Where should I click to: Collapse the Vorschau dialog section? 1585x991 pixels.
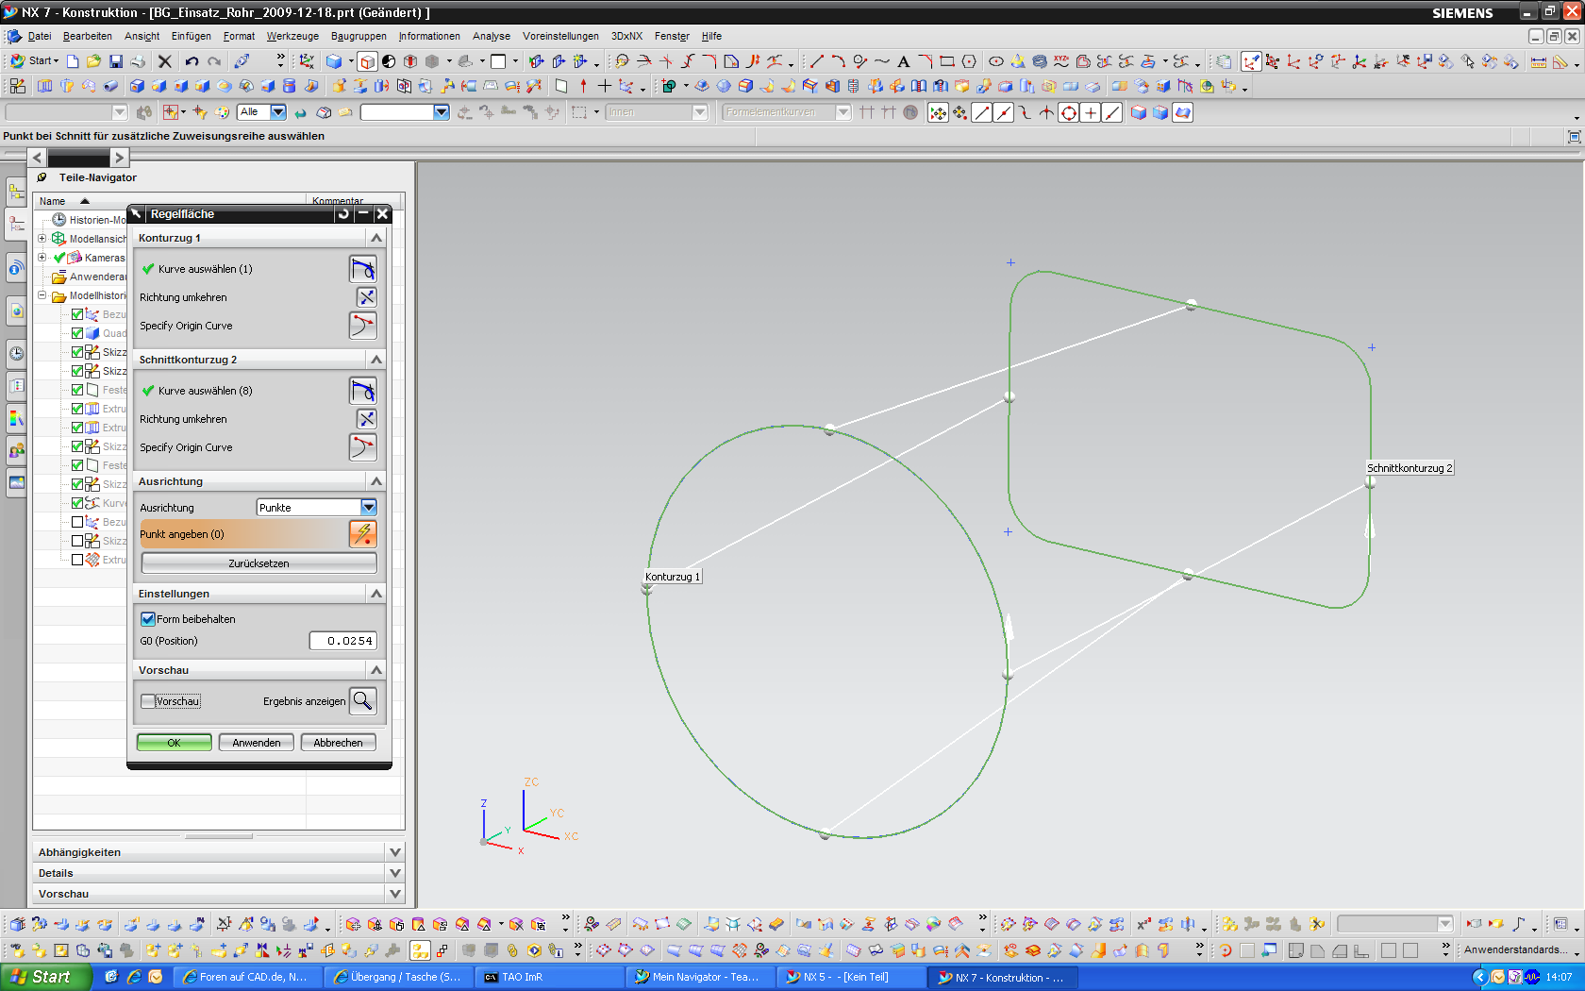click(376, 670)
